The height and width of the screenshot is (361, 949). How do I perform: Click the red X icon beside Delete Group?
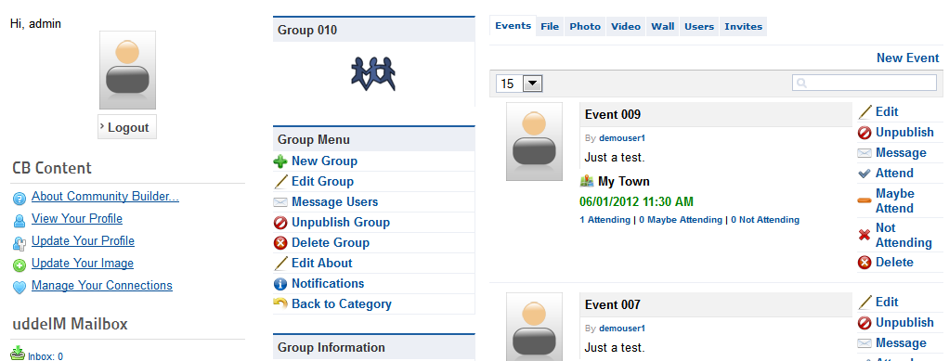[280, 243]
